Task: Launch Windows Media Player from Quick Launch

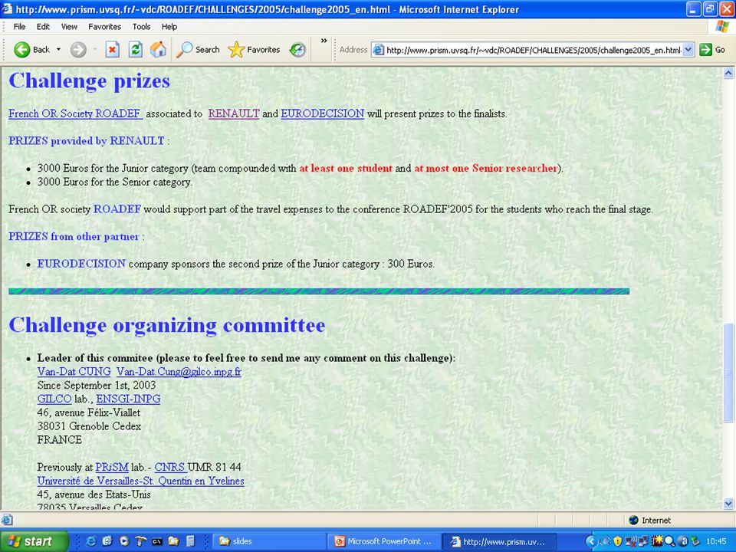Action: click(x=124, y=541)
